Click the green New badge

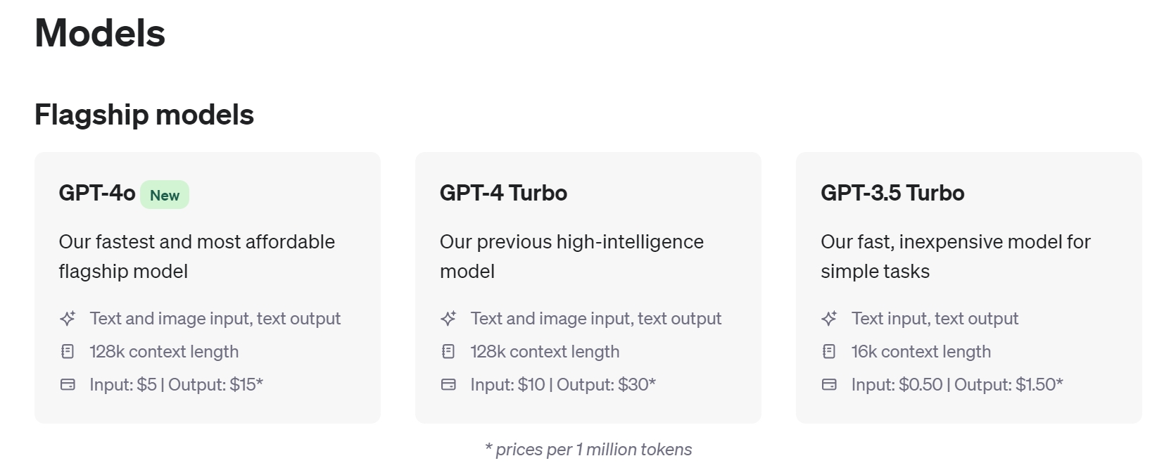(165, 195)
